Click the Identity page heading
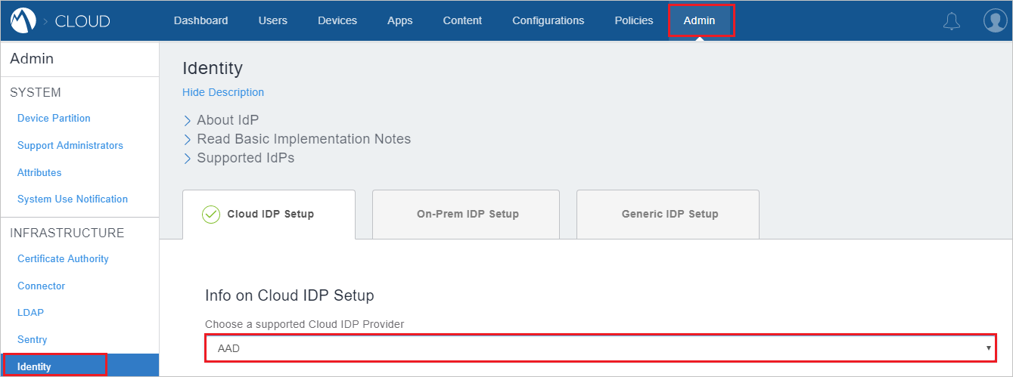Screen dimensions: 1013x377 click(x=213, y=68)
